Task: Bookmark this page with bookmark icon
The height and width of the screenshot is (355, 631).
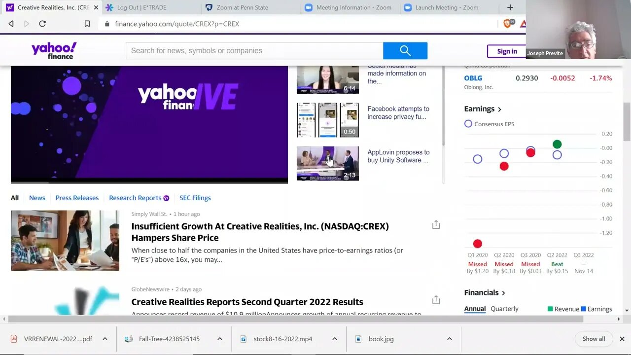Action: [87, 24]
